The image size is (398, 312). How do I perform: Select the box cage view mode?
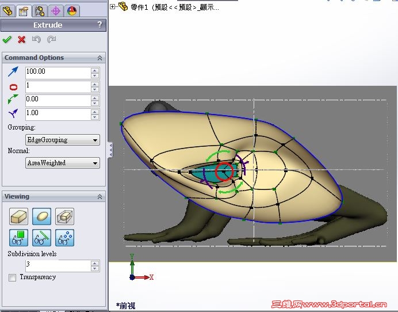tap(18, 216)
